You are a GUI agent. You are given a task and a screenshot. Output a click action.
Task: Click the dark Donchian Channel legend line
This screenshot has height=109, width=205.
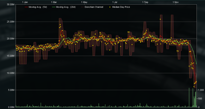pos(81,7)
